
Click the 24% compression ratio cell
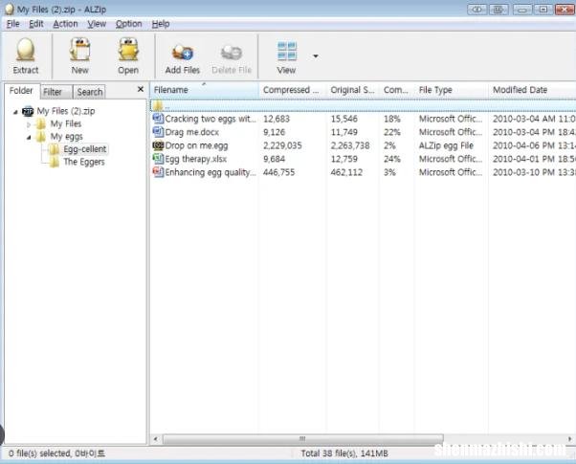[x=392, y=159]
